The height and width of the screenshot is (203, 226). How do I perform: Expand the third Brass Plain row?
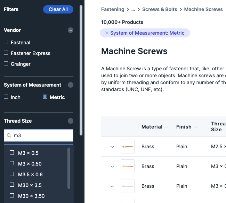[x=112, y=186]
